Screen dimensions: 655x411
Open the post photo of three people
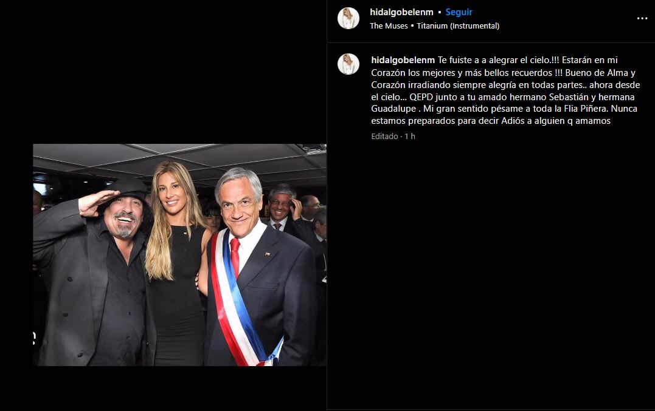click(179, 255)
